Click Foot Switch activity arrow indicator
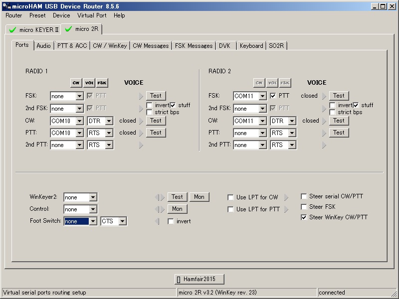 tap(157, 221)
